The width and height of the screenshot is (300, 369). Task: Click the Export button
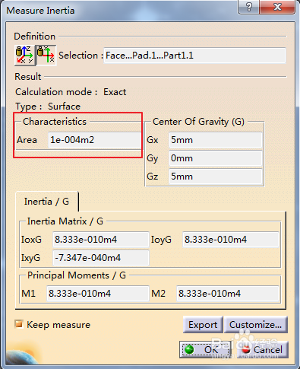(203, 325)
